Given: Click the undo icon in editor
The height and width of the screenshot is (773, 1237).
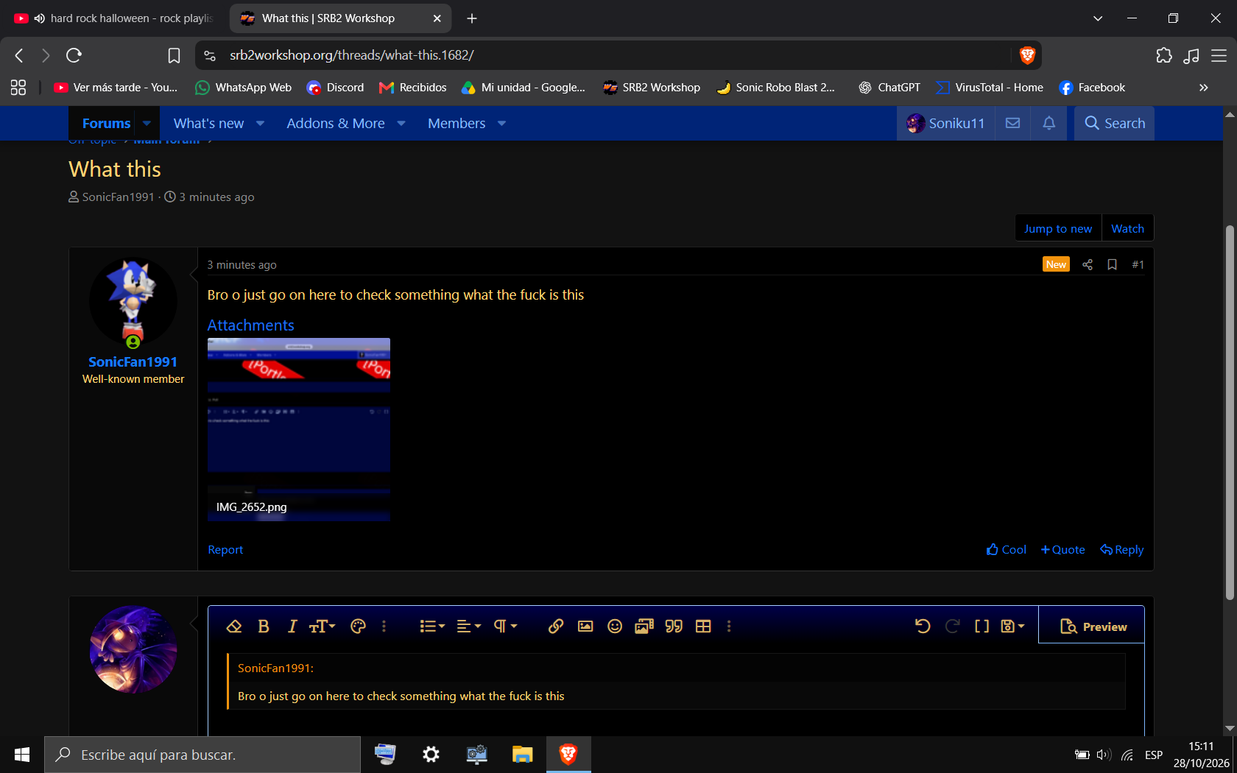Looking at the screenshot, I should [923, 626].
